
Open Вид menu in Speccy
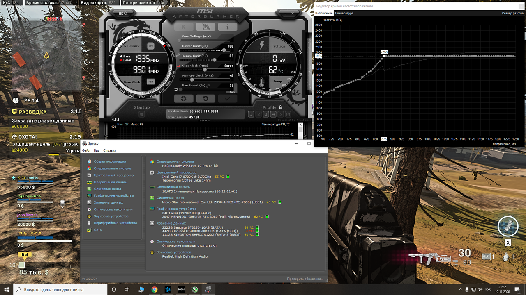point(97,150)
